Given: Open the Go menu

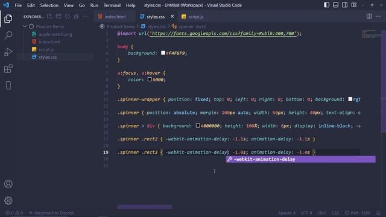Looking at the screenshot, I should point(82,5).
